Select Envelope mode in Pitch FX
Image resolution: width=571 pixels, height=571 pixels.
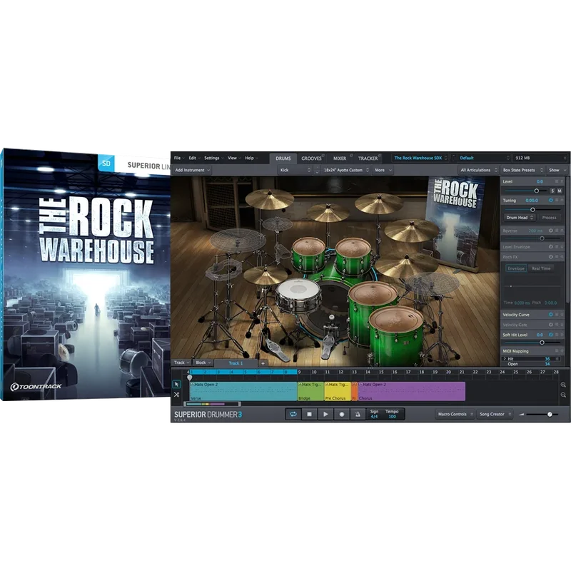516,268
